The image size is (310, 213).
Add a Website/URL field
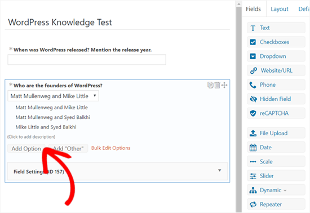[276, 70]
